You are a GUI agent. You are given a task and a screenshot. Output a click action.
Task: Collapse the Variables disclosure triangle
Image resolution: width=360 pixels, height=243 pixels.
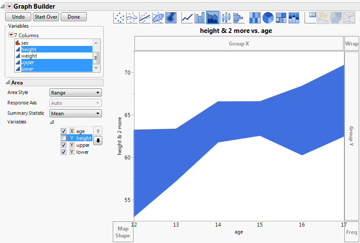(52, 122)
